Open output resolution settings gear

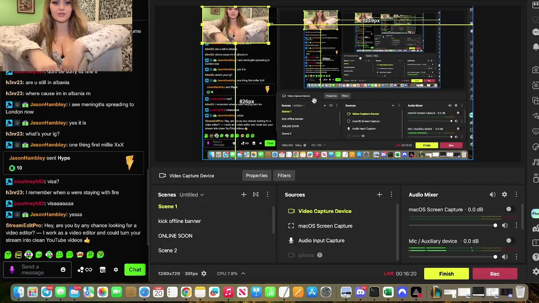(x=204, y=274)
